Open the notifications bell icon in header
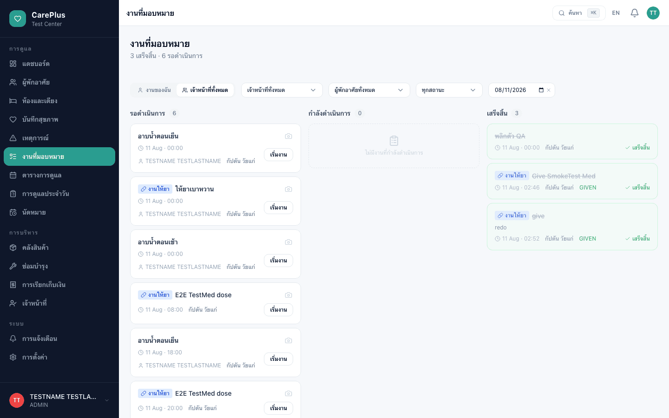The image size is (669, 418). (x=635, y=13)
